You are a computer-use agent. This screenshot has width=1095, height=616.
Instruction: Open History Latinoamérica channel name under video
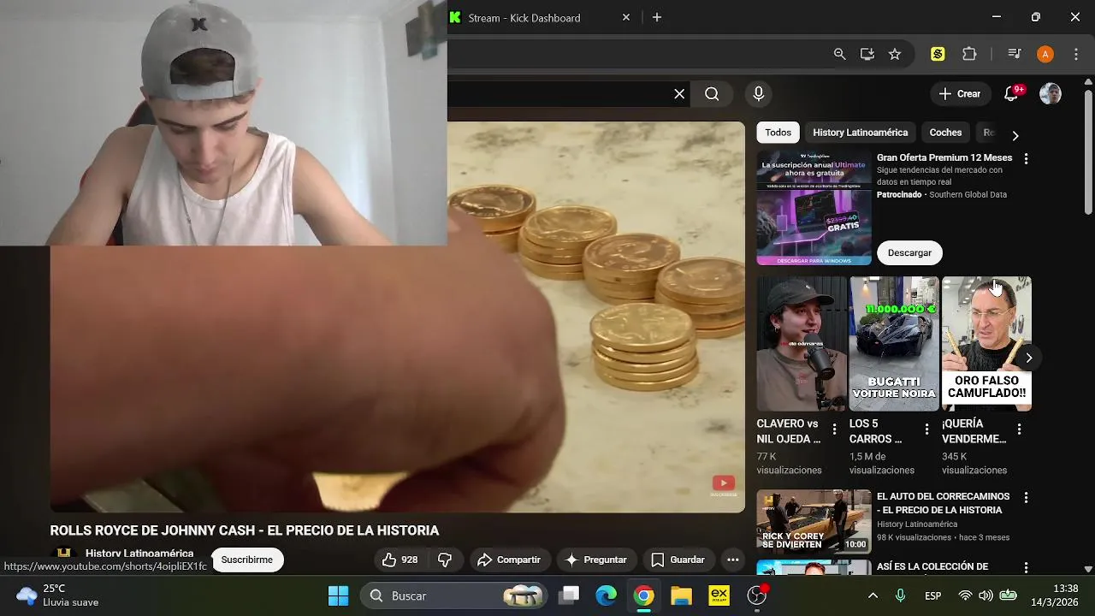pos(139,554)
